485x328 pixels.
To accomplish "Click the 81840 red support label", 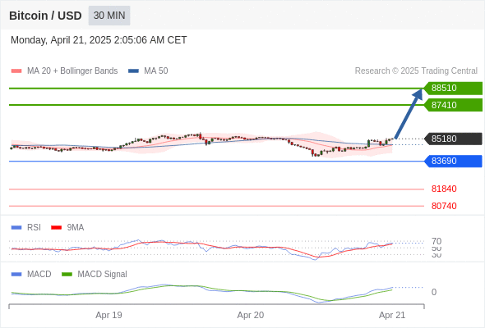I will click(444, 189).
